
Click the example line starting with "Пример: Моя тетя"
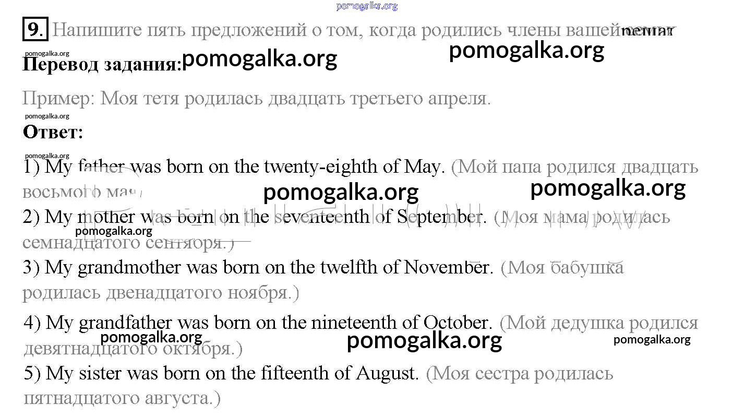coord(257,98)
